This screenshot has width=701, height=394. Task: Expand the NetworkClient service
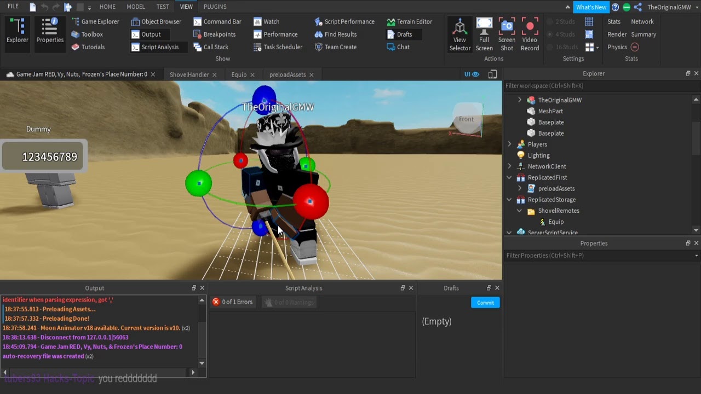[x=509, y=166]
